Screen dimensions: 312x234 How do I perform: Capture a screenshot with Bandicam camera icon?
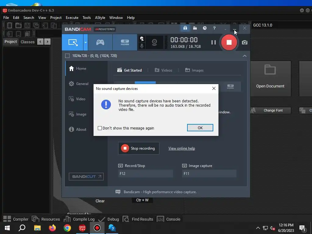(x=245, y=42)
